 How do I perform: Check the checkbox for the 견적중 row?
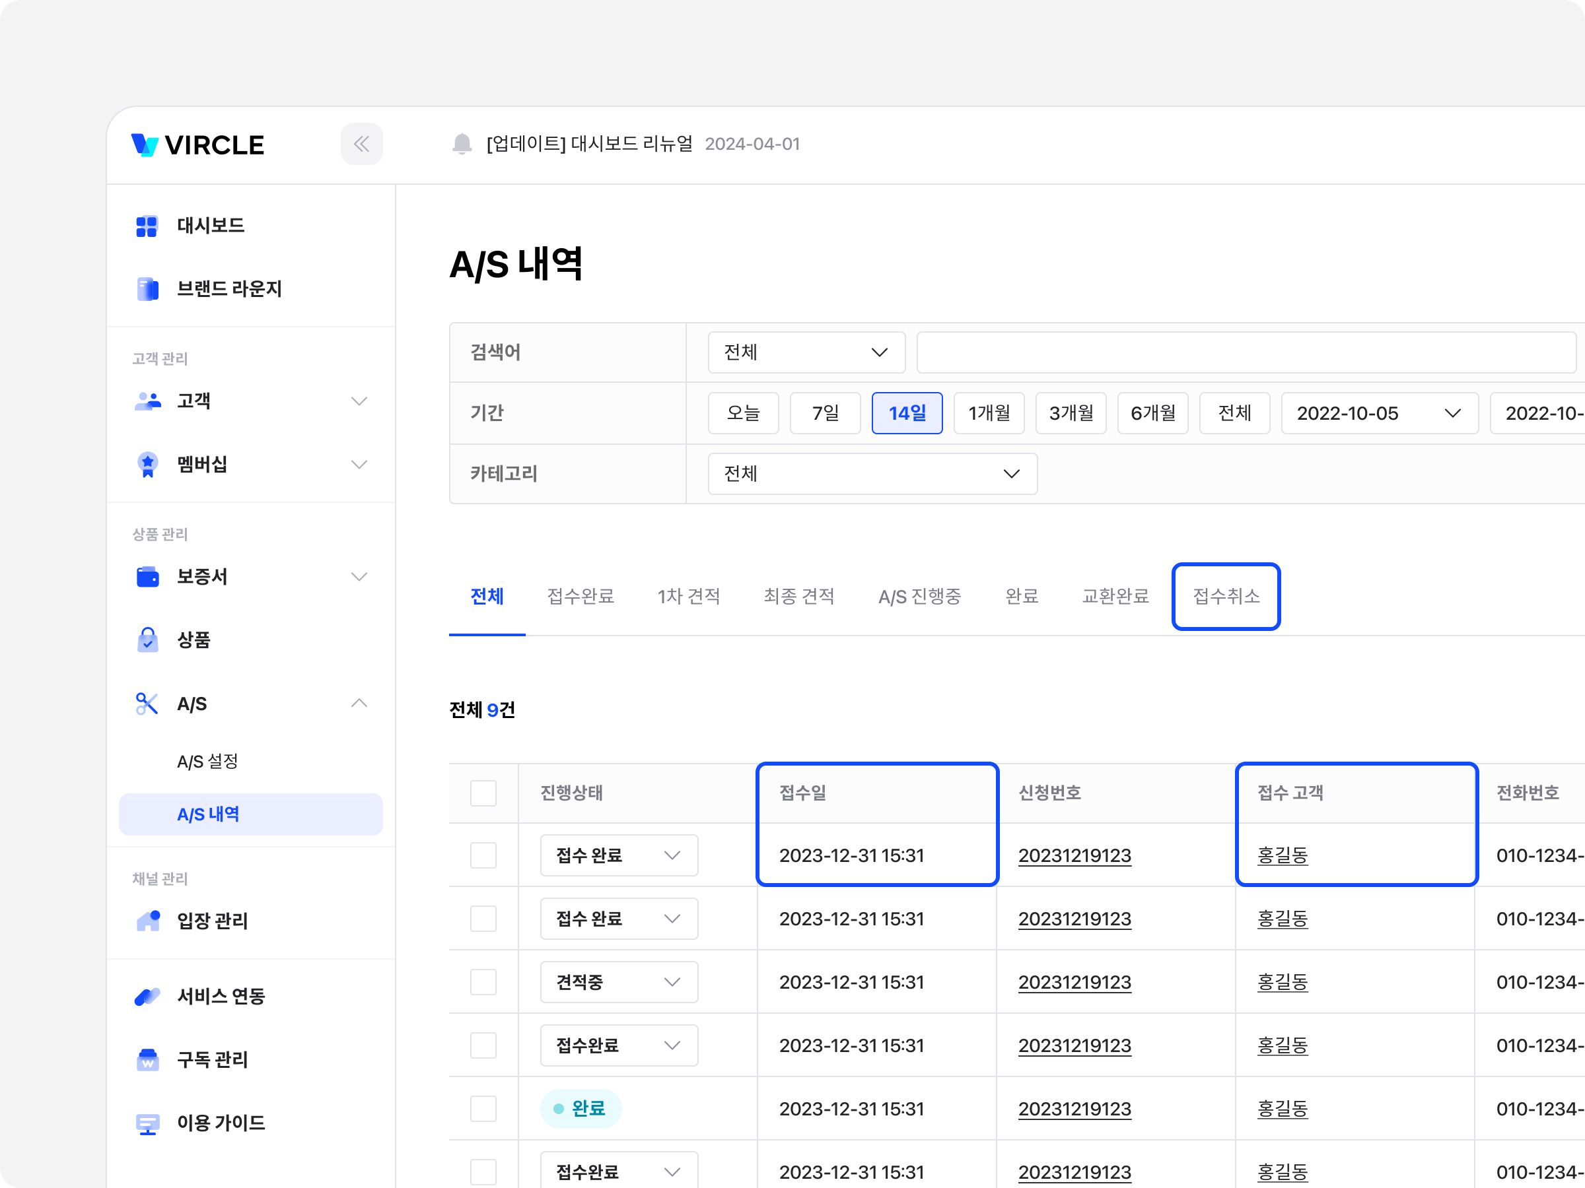tap(483, 982)
